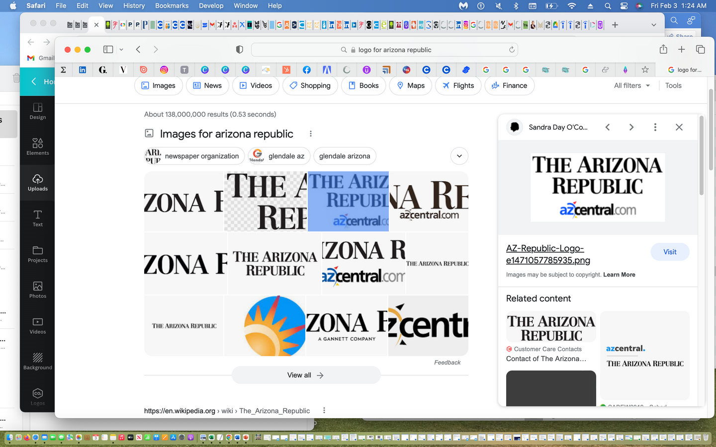Viewport: 716px width, 447px height.
Task: Reload the page in address bar
Action: 511,50
